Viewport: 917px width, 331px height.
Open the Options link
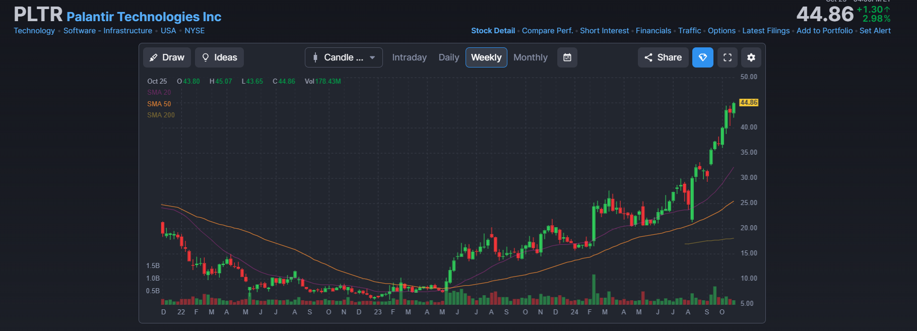[x=722, y=31]
